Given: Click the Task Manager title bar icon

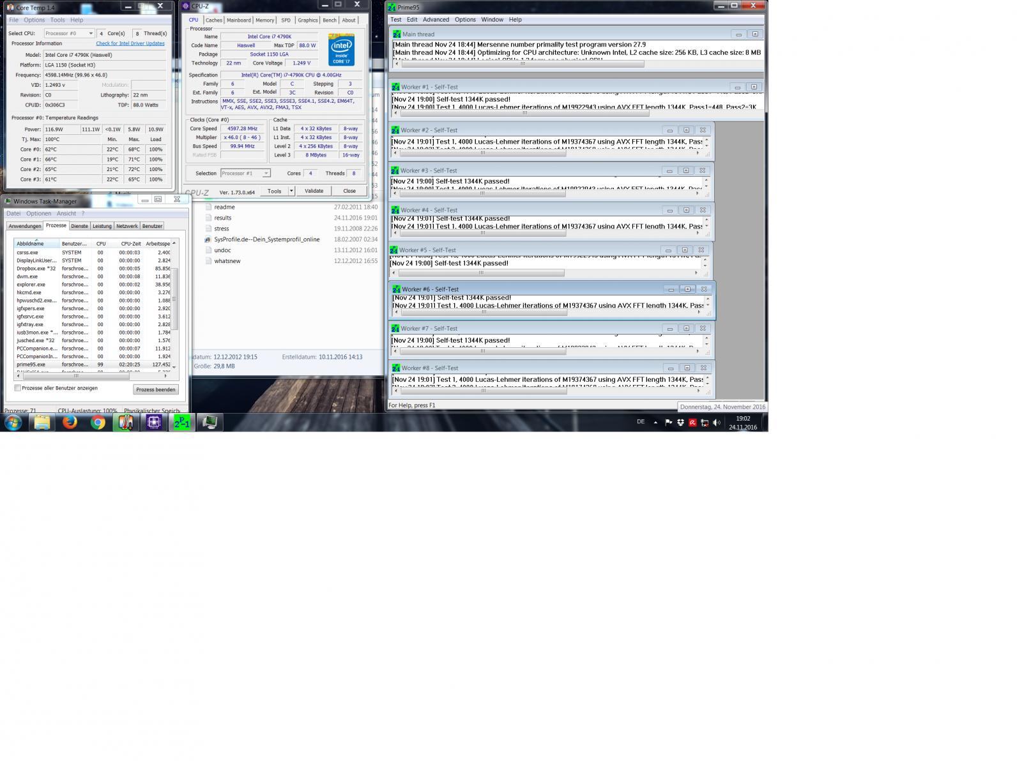Looking at the screenshot, I should 8,202.
